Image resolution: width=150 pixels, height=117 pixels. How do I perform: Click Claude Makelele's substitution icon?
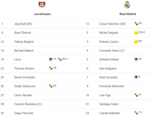(136, 113)
